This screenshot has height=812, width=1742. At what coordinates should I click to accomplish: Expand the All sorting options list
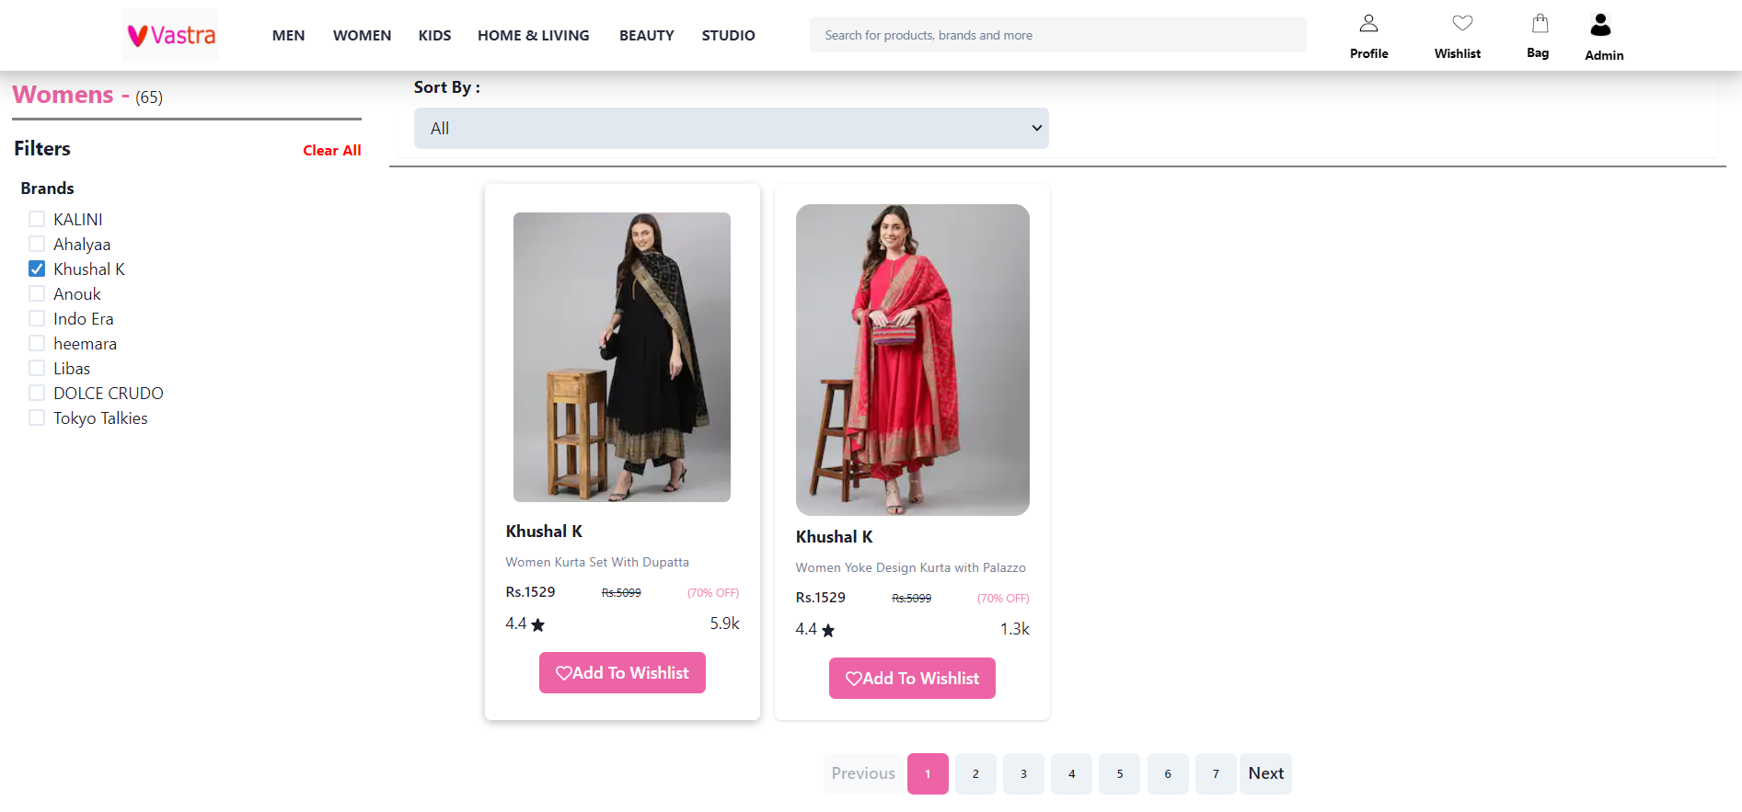pyautogui.click(x=731, y=128)
